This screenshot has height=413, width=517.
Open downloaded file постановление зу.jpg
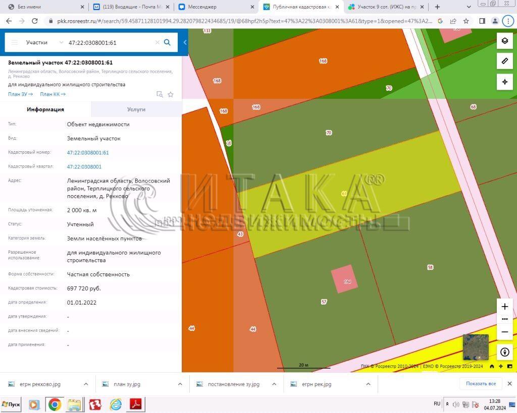233,384
